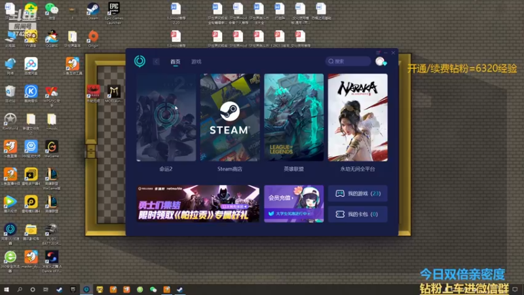Screen dimensions: 524x295
Task: Open Task View on the taskbar
Action: pyautogui.click(x=46, y=289)
